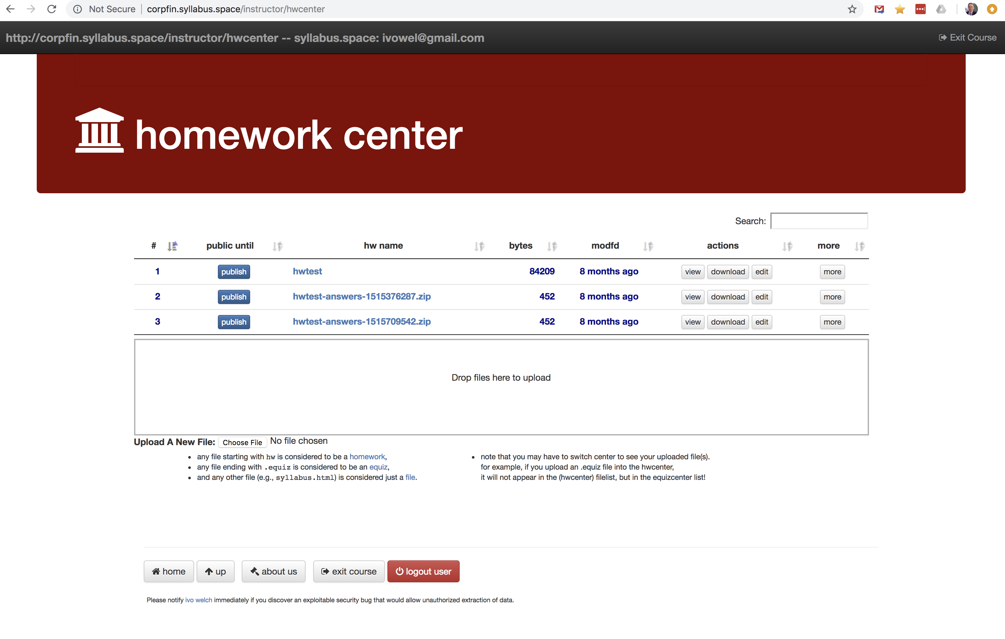Open more options for row 2
This screenshot has height=639, width=1005.
tap(832, 297)
